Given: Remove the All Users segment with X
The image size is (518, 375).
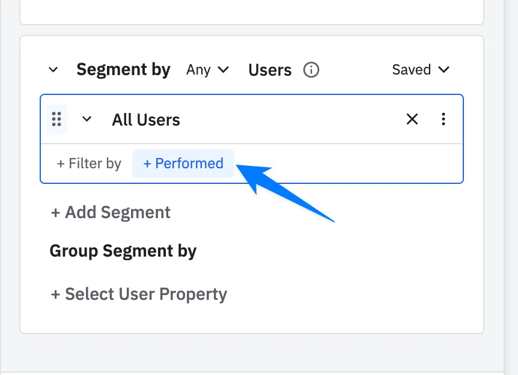Looking at the screenshot, I should (x=412, y=119).
